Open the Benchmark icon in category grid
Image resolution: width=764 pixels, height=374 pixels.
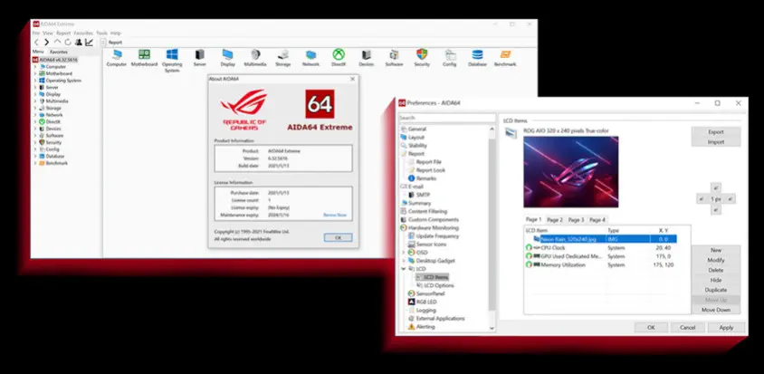[504, 54]
